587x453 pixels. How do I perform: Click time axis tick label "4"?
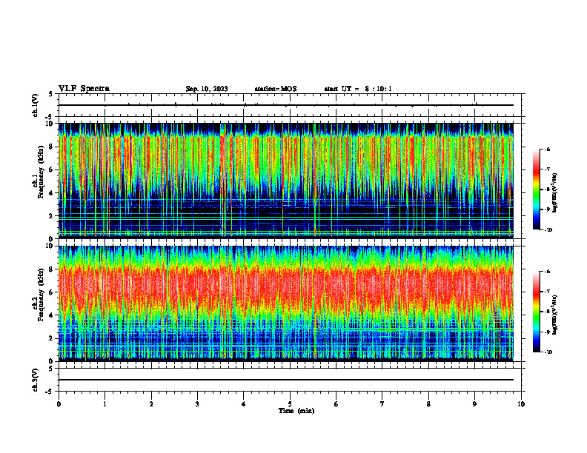coord(244,404)
